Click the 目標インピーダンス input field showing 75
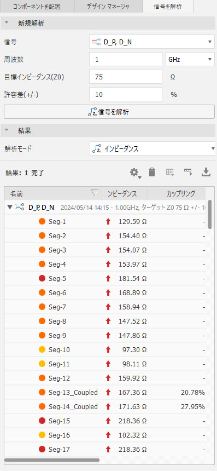 pos(126,77)
